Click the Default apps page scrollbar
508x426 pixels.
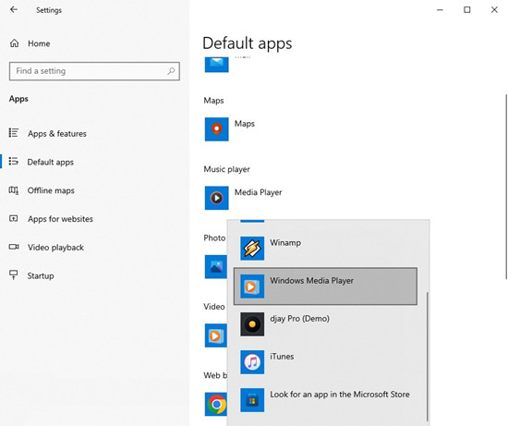pyautogui.click(x=506, y=187)
